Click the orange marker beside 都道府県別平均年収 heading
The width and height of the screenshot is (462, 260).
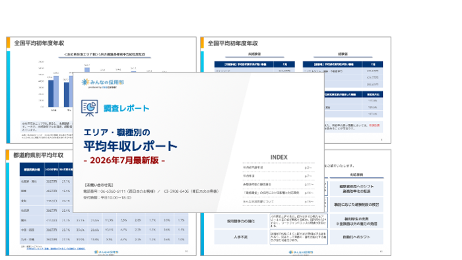(x=8, y=155)
